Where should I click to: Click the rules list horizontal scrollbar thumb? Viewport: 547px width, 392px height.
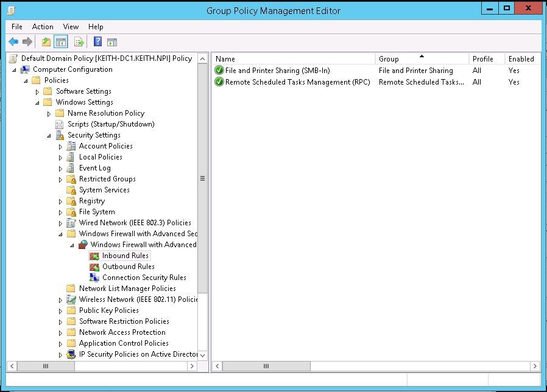tap(266, 366)
